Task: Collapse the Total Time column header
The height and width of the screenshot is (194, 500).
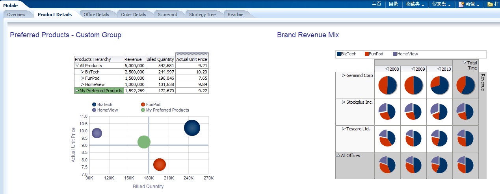Action: click(465, 62)
